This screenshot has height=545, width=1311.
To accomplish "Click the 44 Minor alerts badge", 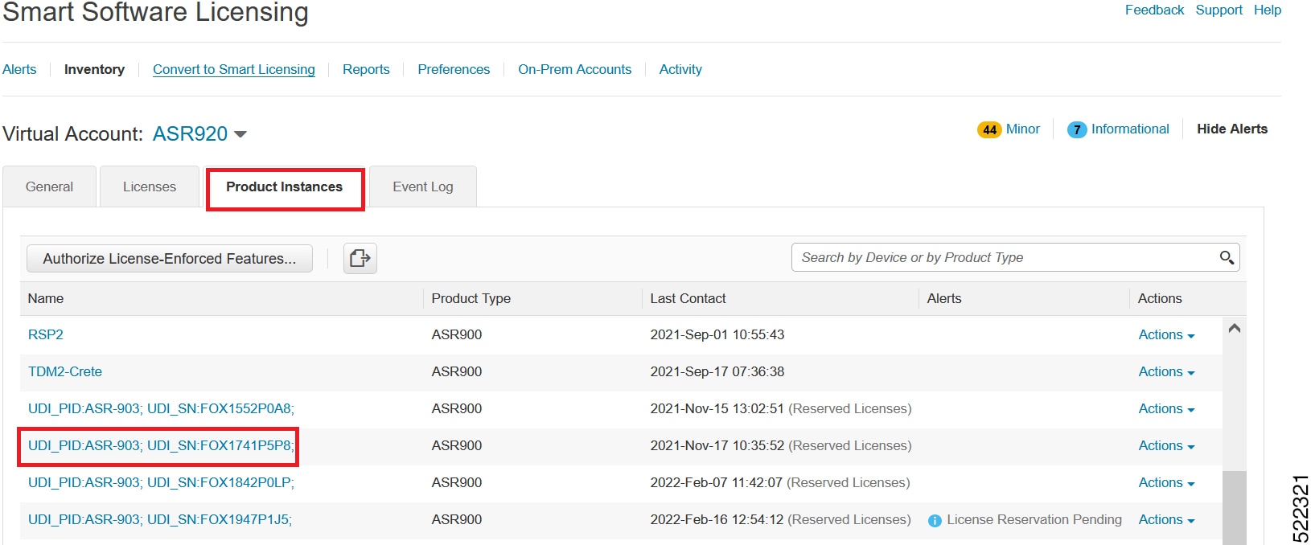I will (x=989, y=129).
